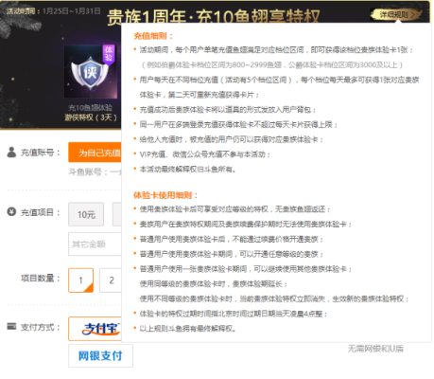Viewport: 434px width, 379px height.
Task: Click the 以上规则斗鱼拥有最终解释权 line
Action: (x=188, y=329)
